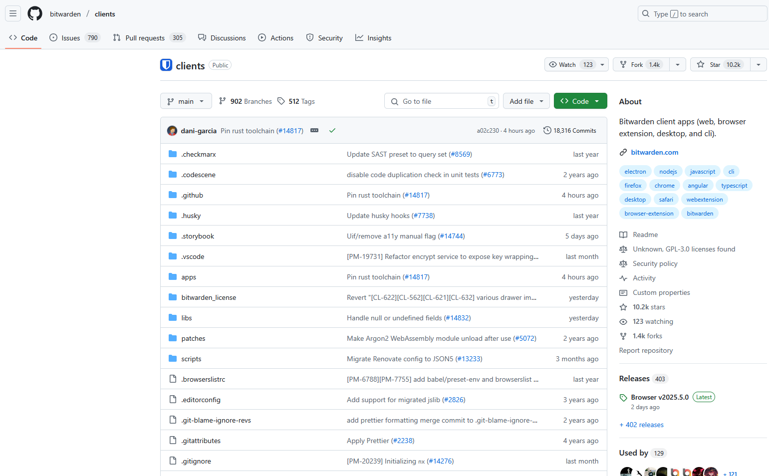Open the green Code dropdown
This screenshot has height=476, width=769.
coord(580,101)
